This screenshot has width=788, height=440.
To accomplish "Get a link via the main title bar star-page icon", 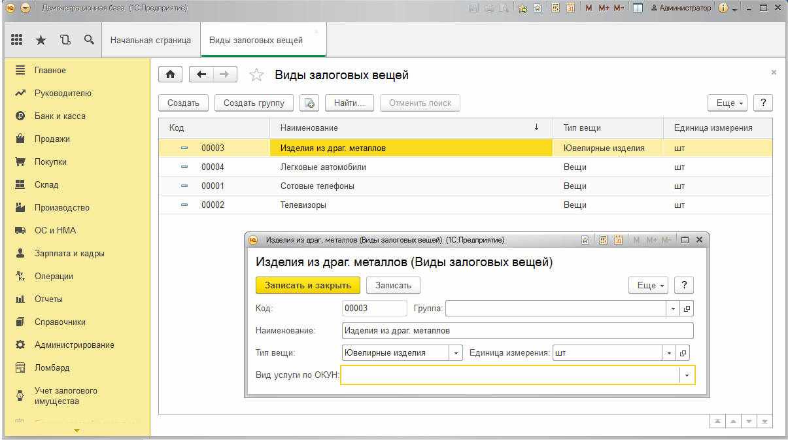I will click(x=537, y=8).
